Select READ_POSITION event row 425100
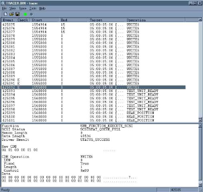This screenshot has height=192, width=203. click(x=93, y=117)
